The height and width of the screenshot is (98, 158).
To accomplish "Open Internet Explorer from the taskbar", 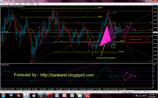I will [41, 95].
